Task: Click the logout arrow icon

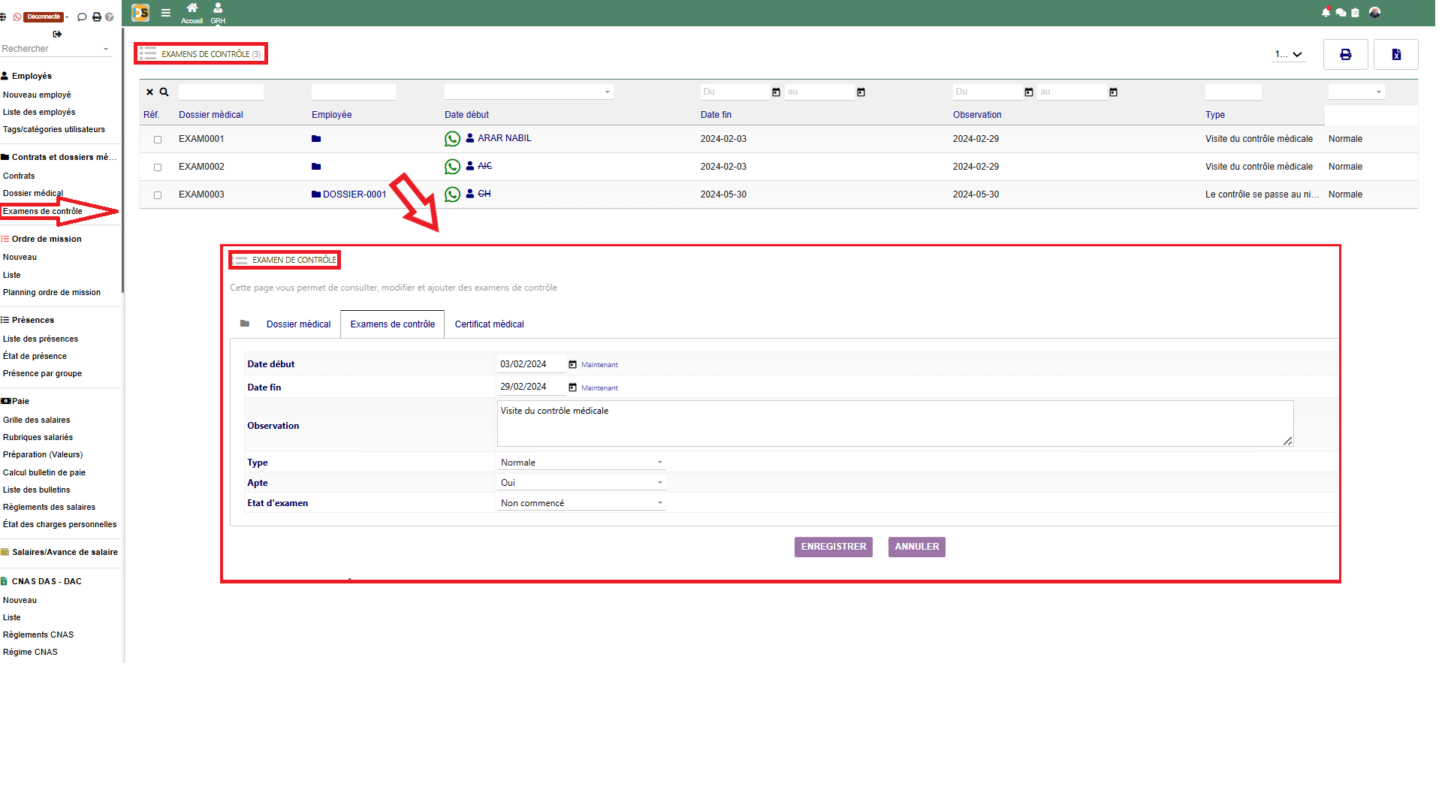Action: click(57, 34)
